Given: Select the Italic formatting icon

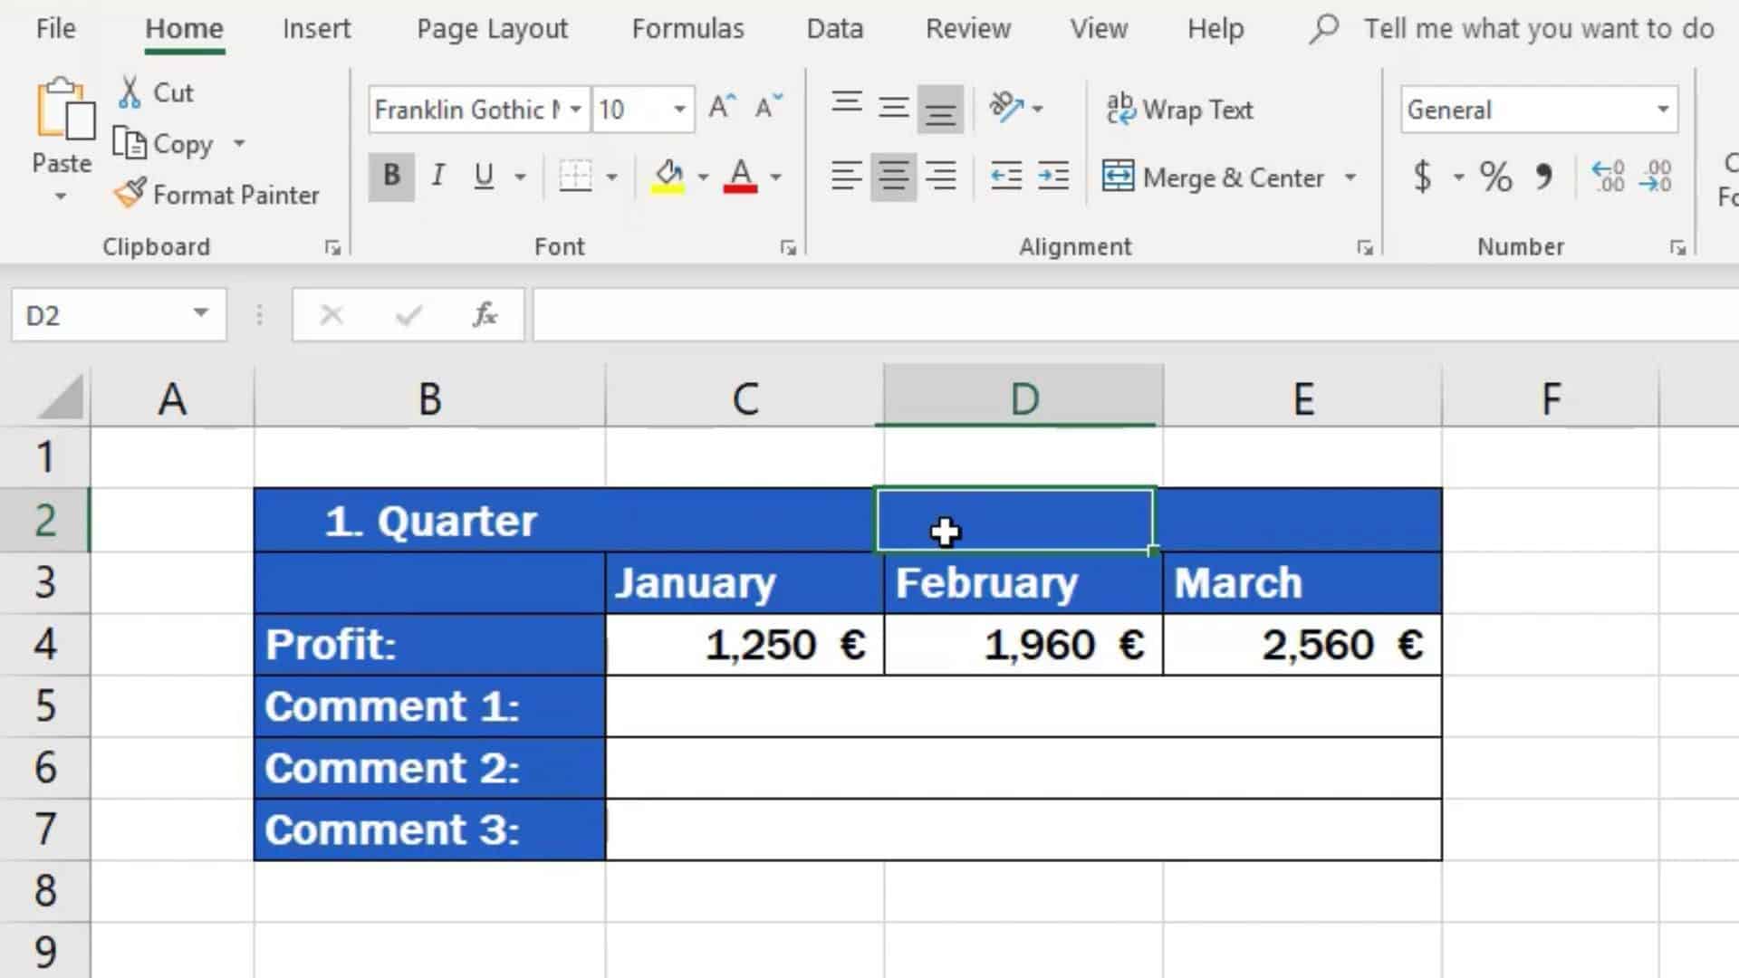Looking at the screenshot, I should 438,177.
